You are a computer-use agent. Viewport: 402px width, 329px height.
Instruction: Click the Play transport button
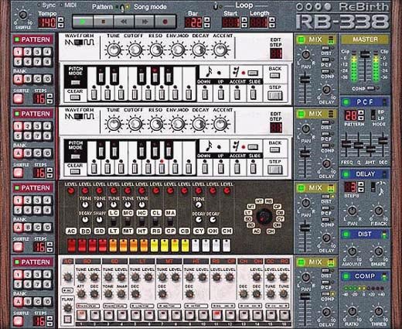pos(83,22)
